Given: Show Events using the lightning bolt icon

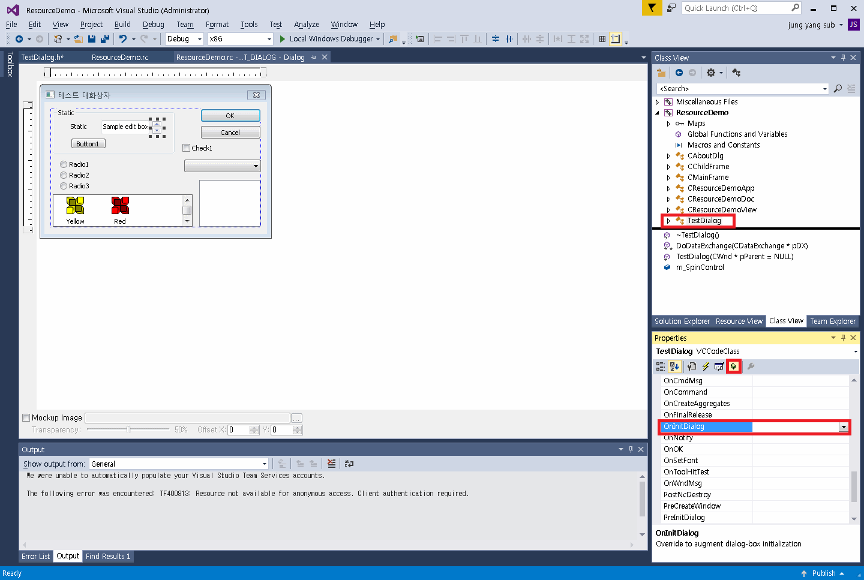Looking at the screenshot, I should [706, 366].
